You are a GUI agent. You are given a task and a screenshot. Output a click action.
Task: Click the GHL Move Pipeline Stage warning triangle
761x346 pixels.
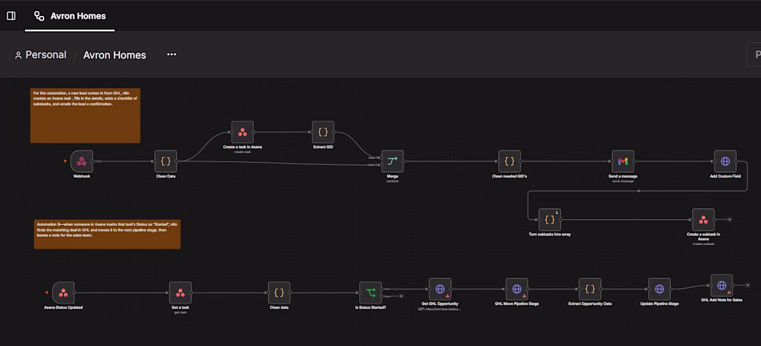(524, 296)
